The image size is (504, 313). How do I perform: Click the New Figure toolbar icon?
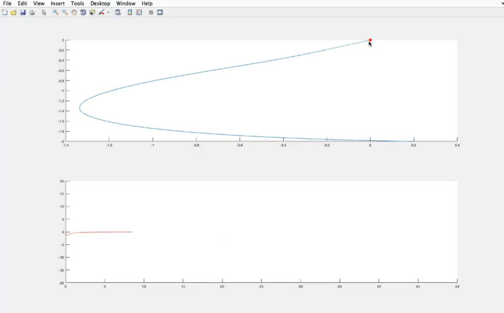(5, 12)
